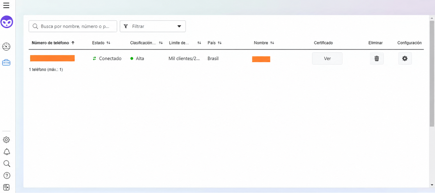Image resolution: width=435 pixels, height=193 pixels.
Task: Open the dashboard gauge icon
Action: tap(7, 46)
